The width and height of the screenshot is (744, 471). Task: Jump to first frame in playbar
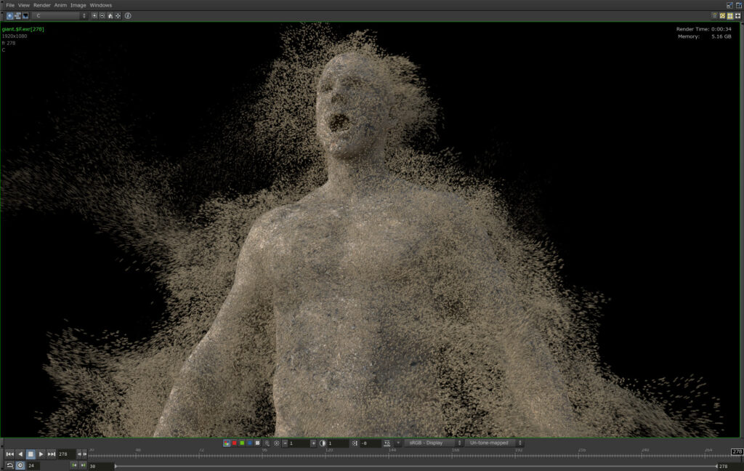pyautogui.click(x=10, y=454)
